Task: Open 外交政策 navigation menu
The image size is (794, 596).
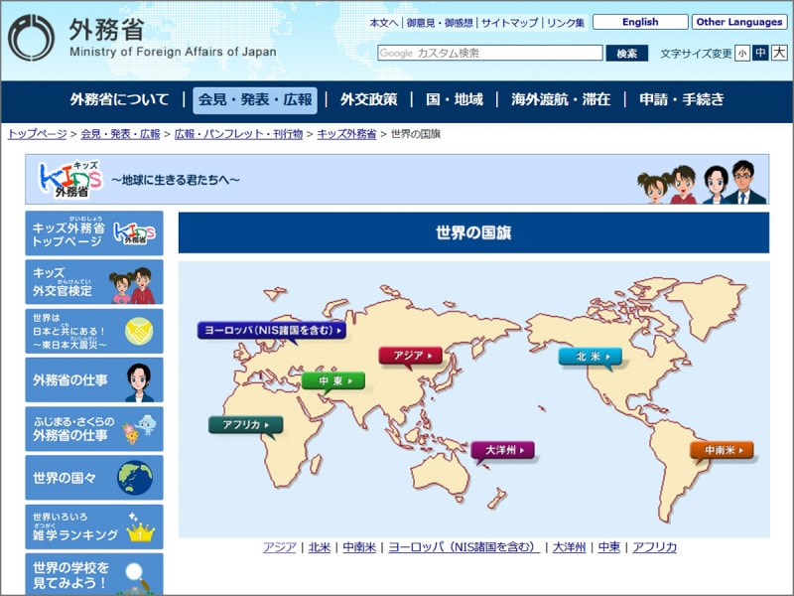Action: pyautogui.click(x=368, y=99)
